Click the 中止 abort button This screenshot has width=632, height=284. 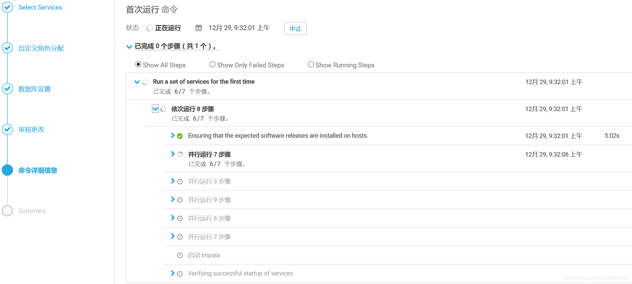point(295,28)
